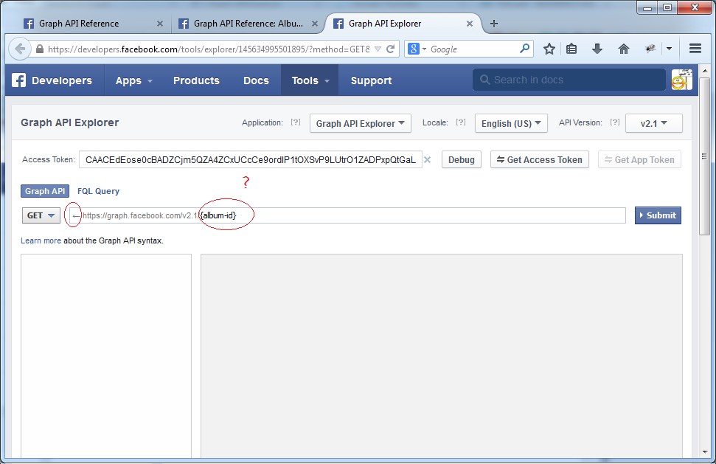Click the extension icon in toolbar

click(650, 49)
